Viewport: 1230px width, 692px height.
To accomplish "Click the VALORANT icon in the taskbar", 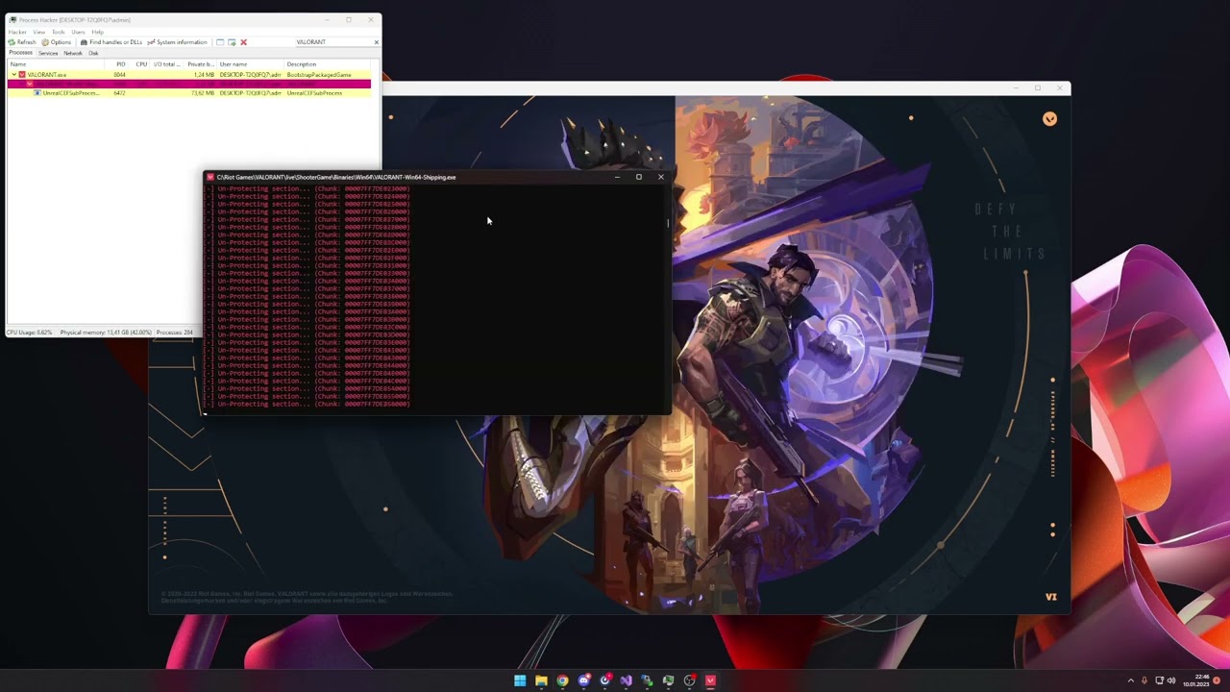I will pos(710,680).
